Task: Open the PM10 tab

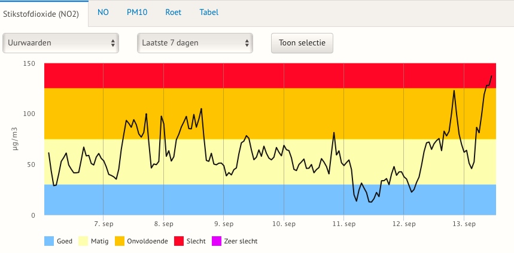Action: click(x=137, y=13)
